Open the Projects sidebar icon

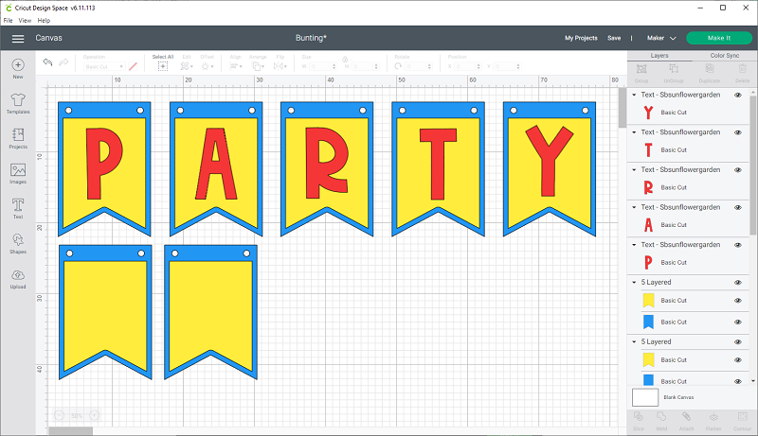tap(17, 138)
